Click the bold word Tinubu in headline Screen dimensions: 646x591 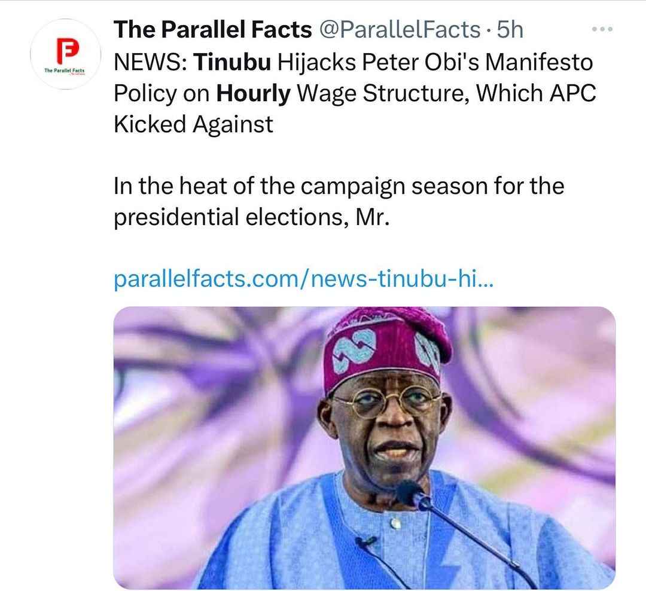tap(232, 62)
